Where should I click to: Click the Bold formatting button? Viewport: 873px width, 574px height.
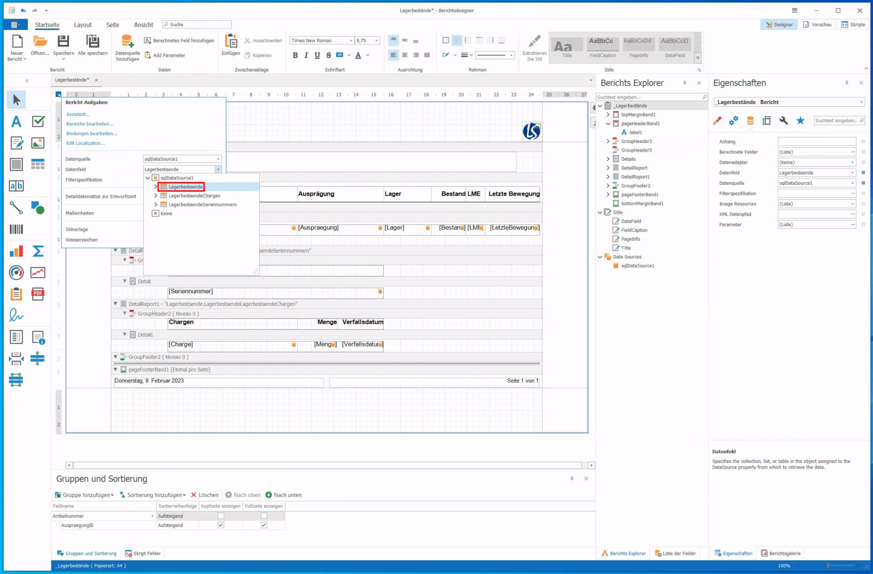coord(295,55)
